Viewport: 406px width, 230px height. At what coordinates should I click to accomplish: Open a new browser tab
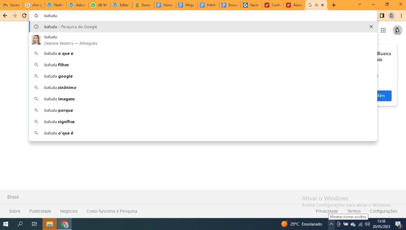[x=334, y=5]
